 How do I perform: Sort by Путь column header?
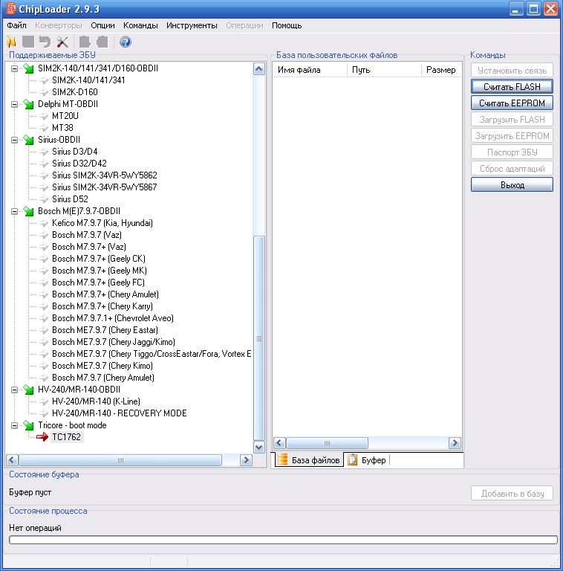(x=385, y=70)
